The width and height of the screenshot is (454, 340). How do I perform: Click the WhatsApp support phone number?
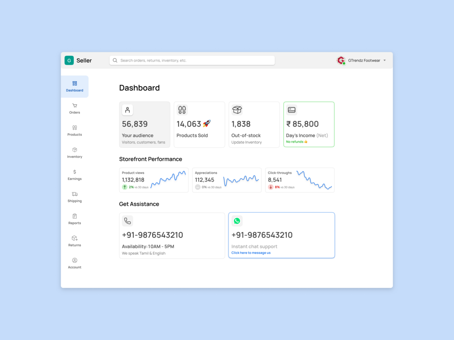262,235
